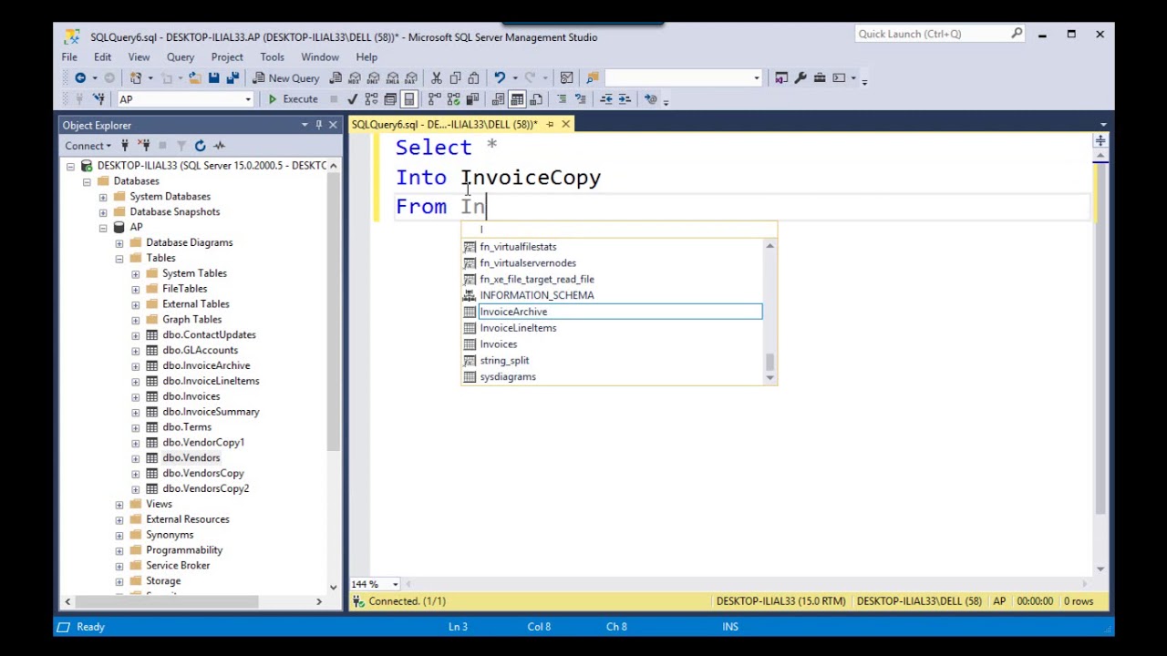Toggle Object Explorer auto-hide pin
Viewport: 1167px width, 656px height.
click(318, 125)
